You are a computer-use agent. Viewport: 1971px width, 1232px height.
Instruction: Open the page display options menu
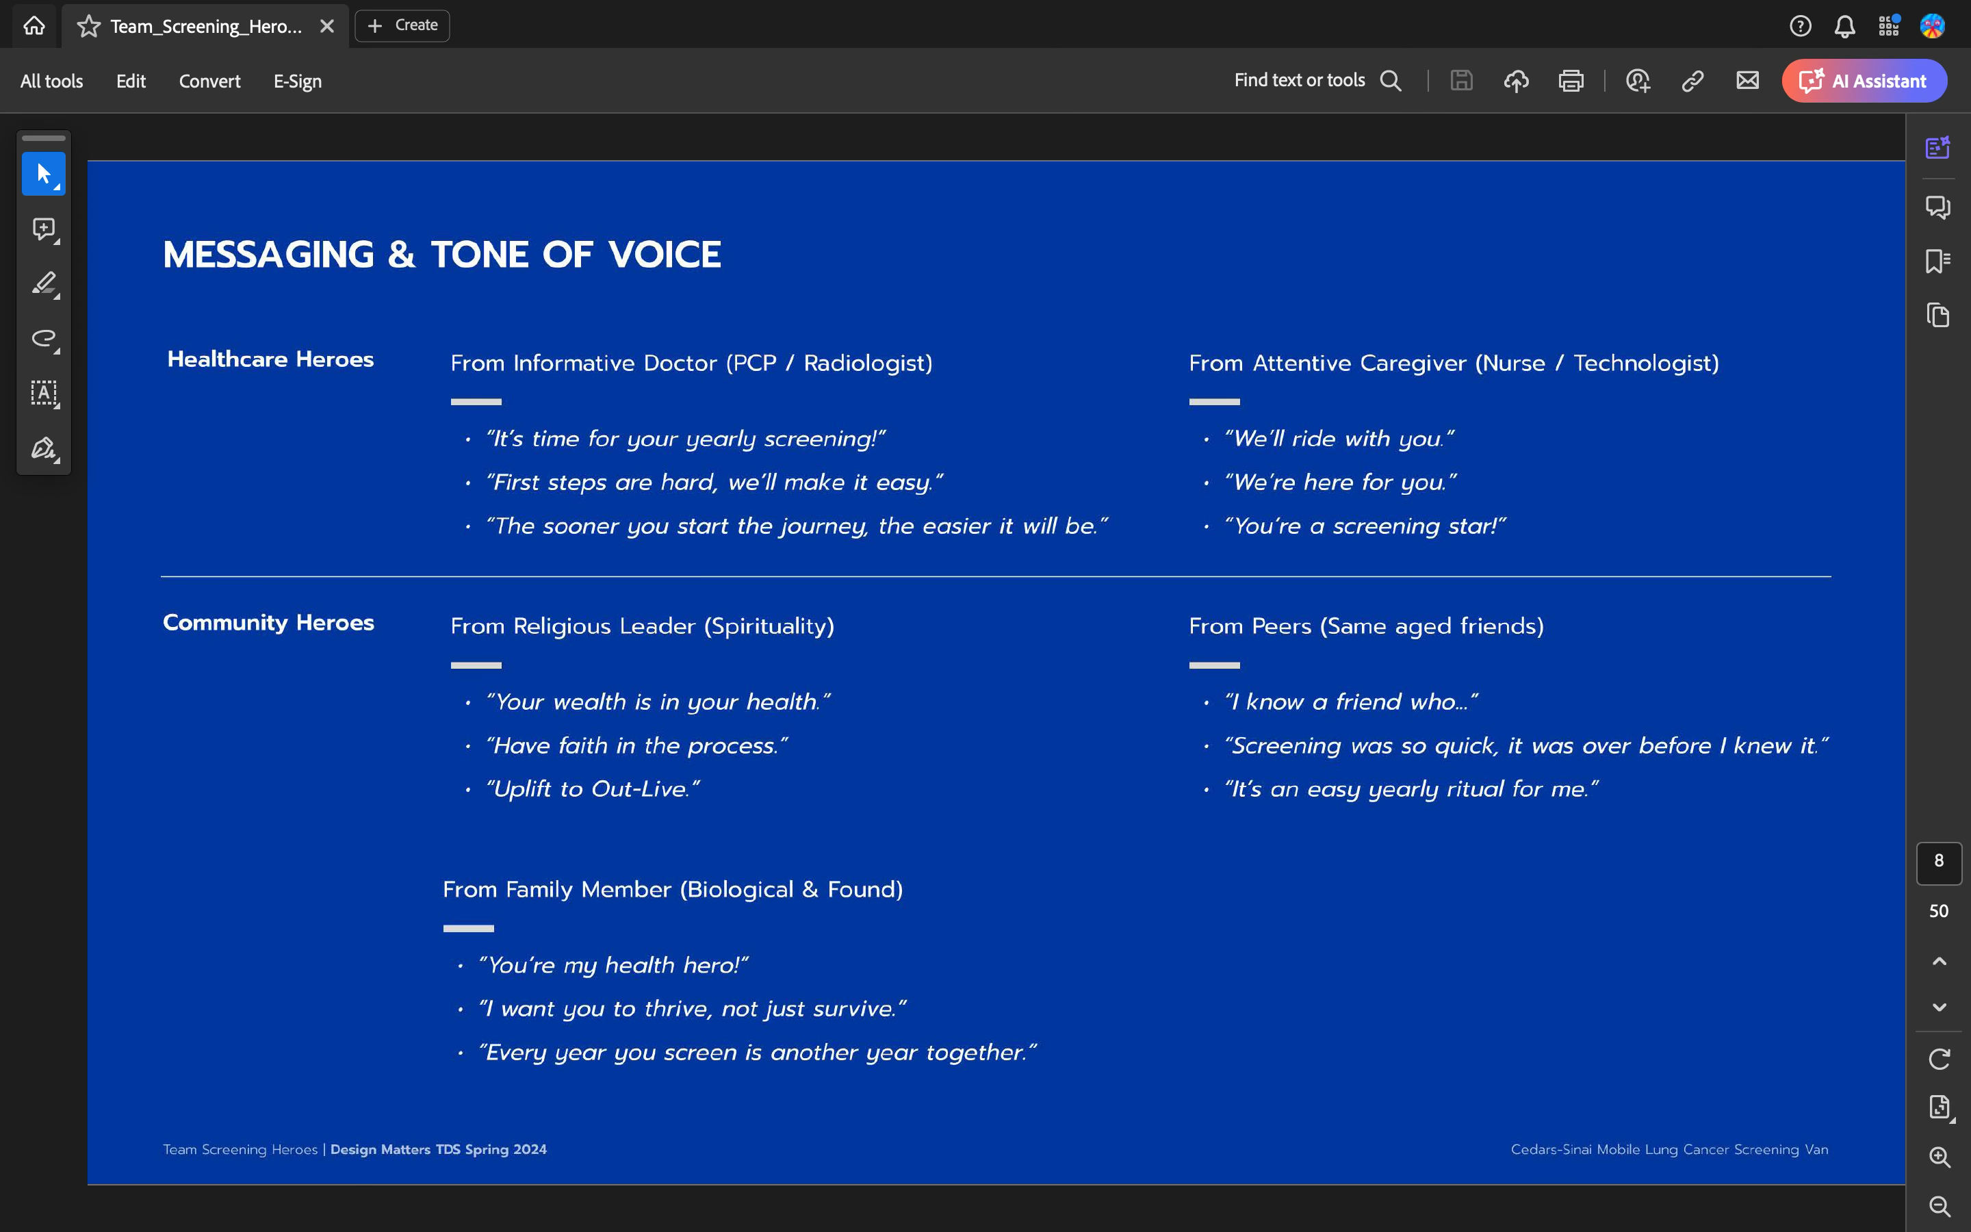coord(1940,1108)
